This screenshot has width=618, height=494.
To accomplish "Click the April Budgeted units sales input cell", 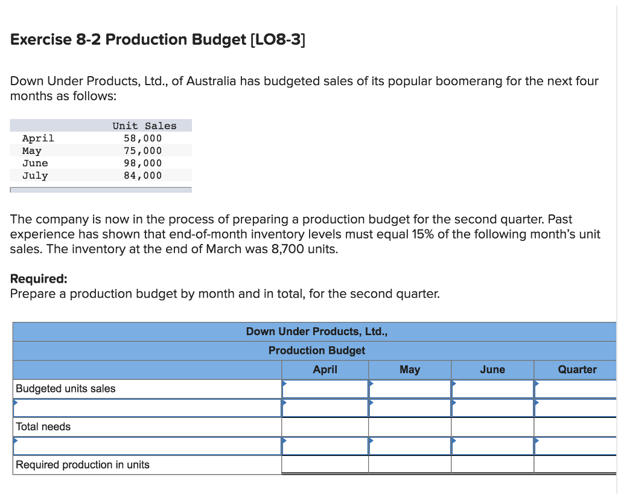I will (x=325, y=389).
